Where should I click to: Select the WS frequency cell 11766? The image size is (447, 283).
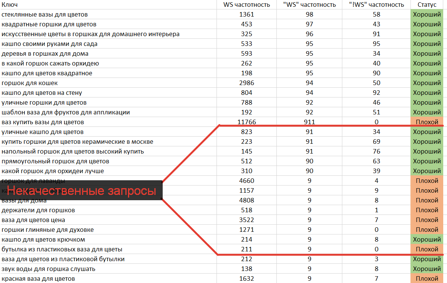point(246,122)
